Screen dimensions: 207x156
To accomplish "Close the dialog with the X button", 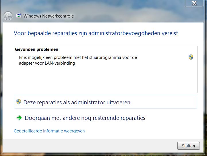I will pos(194,3).
